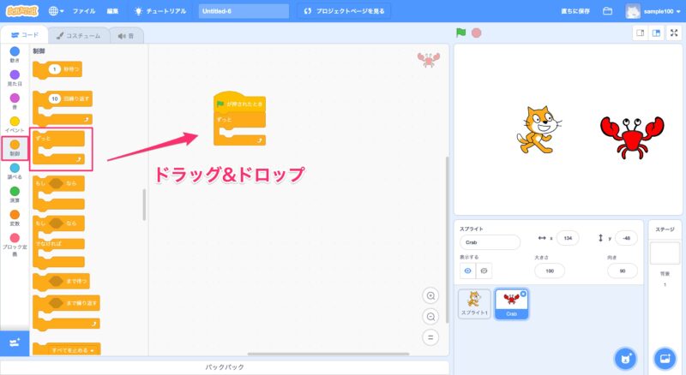Open the language globe dropdown
This screenshot has width=686, height=375.
(57, 11)
